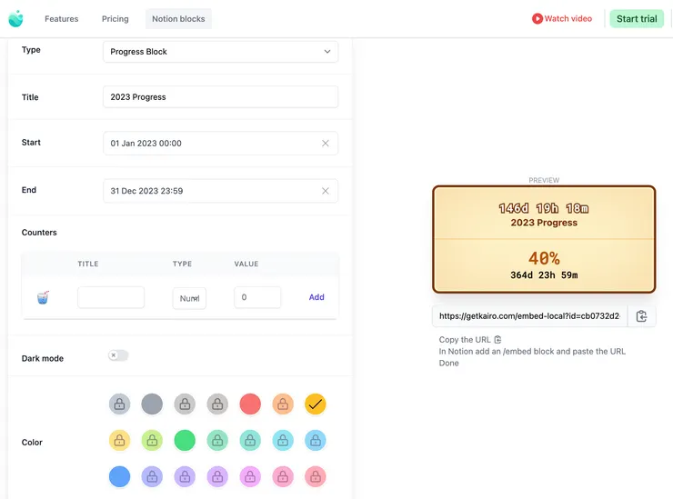Open the Pricing page
The width and height of the screenshot is (673, 499).
tap(115, 19)
